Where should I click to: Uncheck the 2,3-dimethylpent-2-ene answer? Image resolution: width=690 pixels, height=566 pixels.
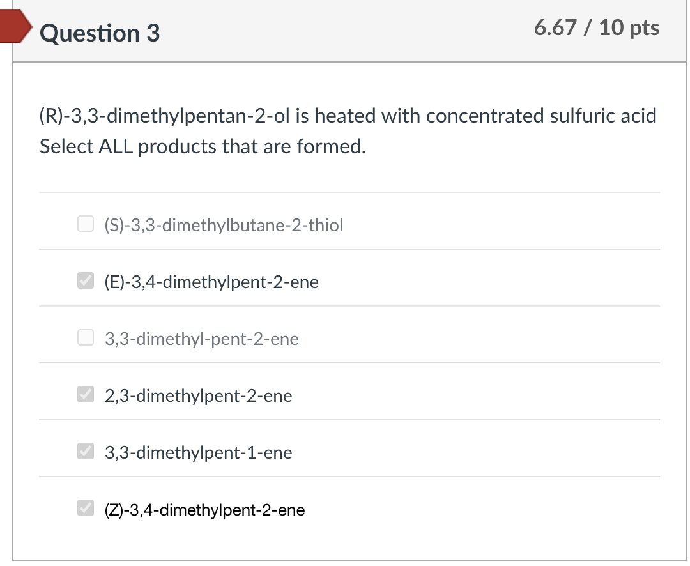tap(85, 394)
